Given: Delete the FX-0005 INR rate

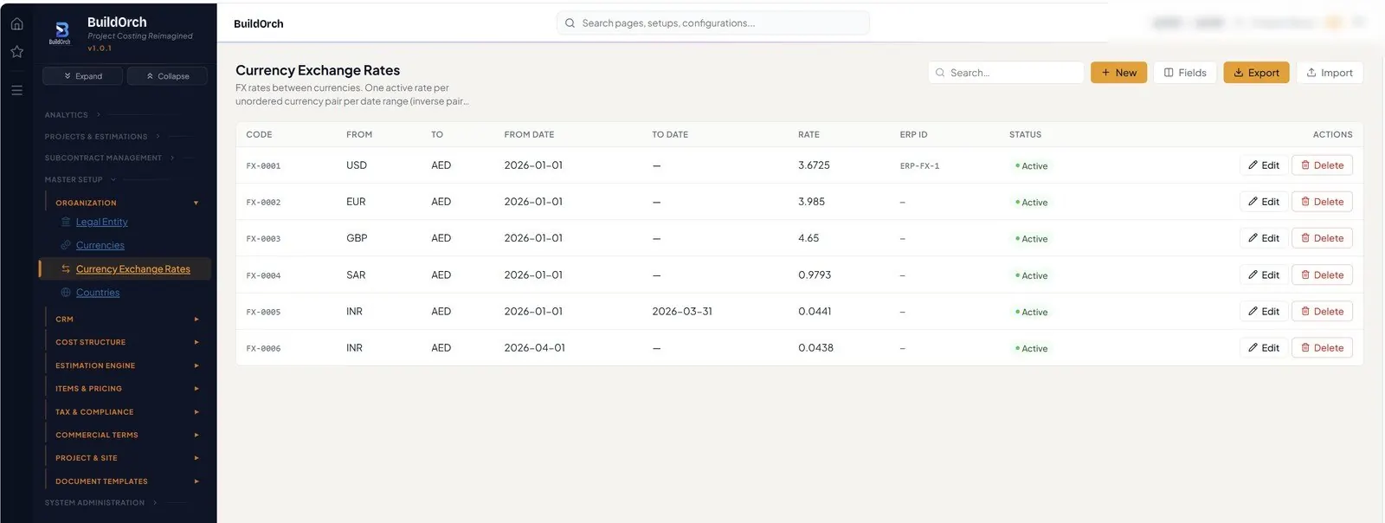Looking at the screenshot, I should pyautogui.click(x=1322, y=312).
